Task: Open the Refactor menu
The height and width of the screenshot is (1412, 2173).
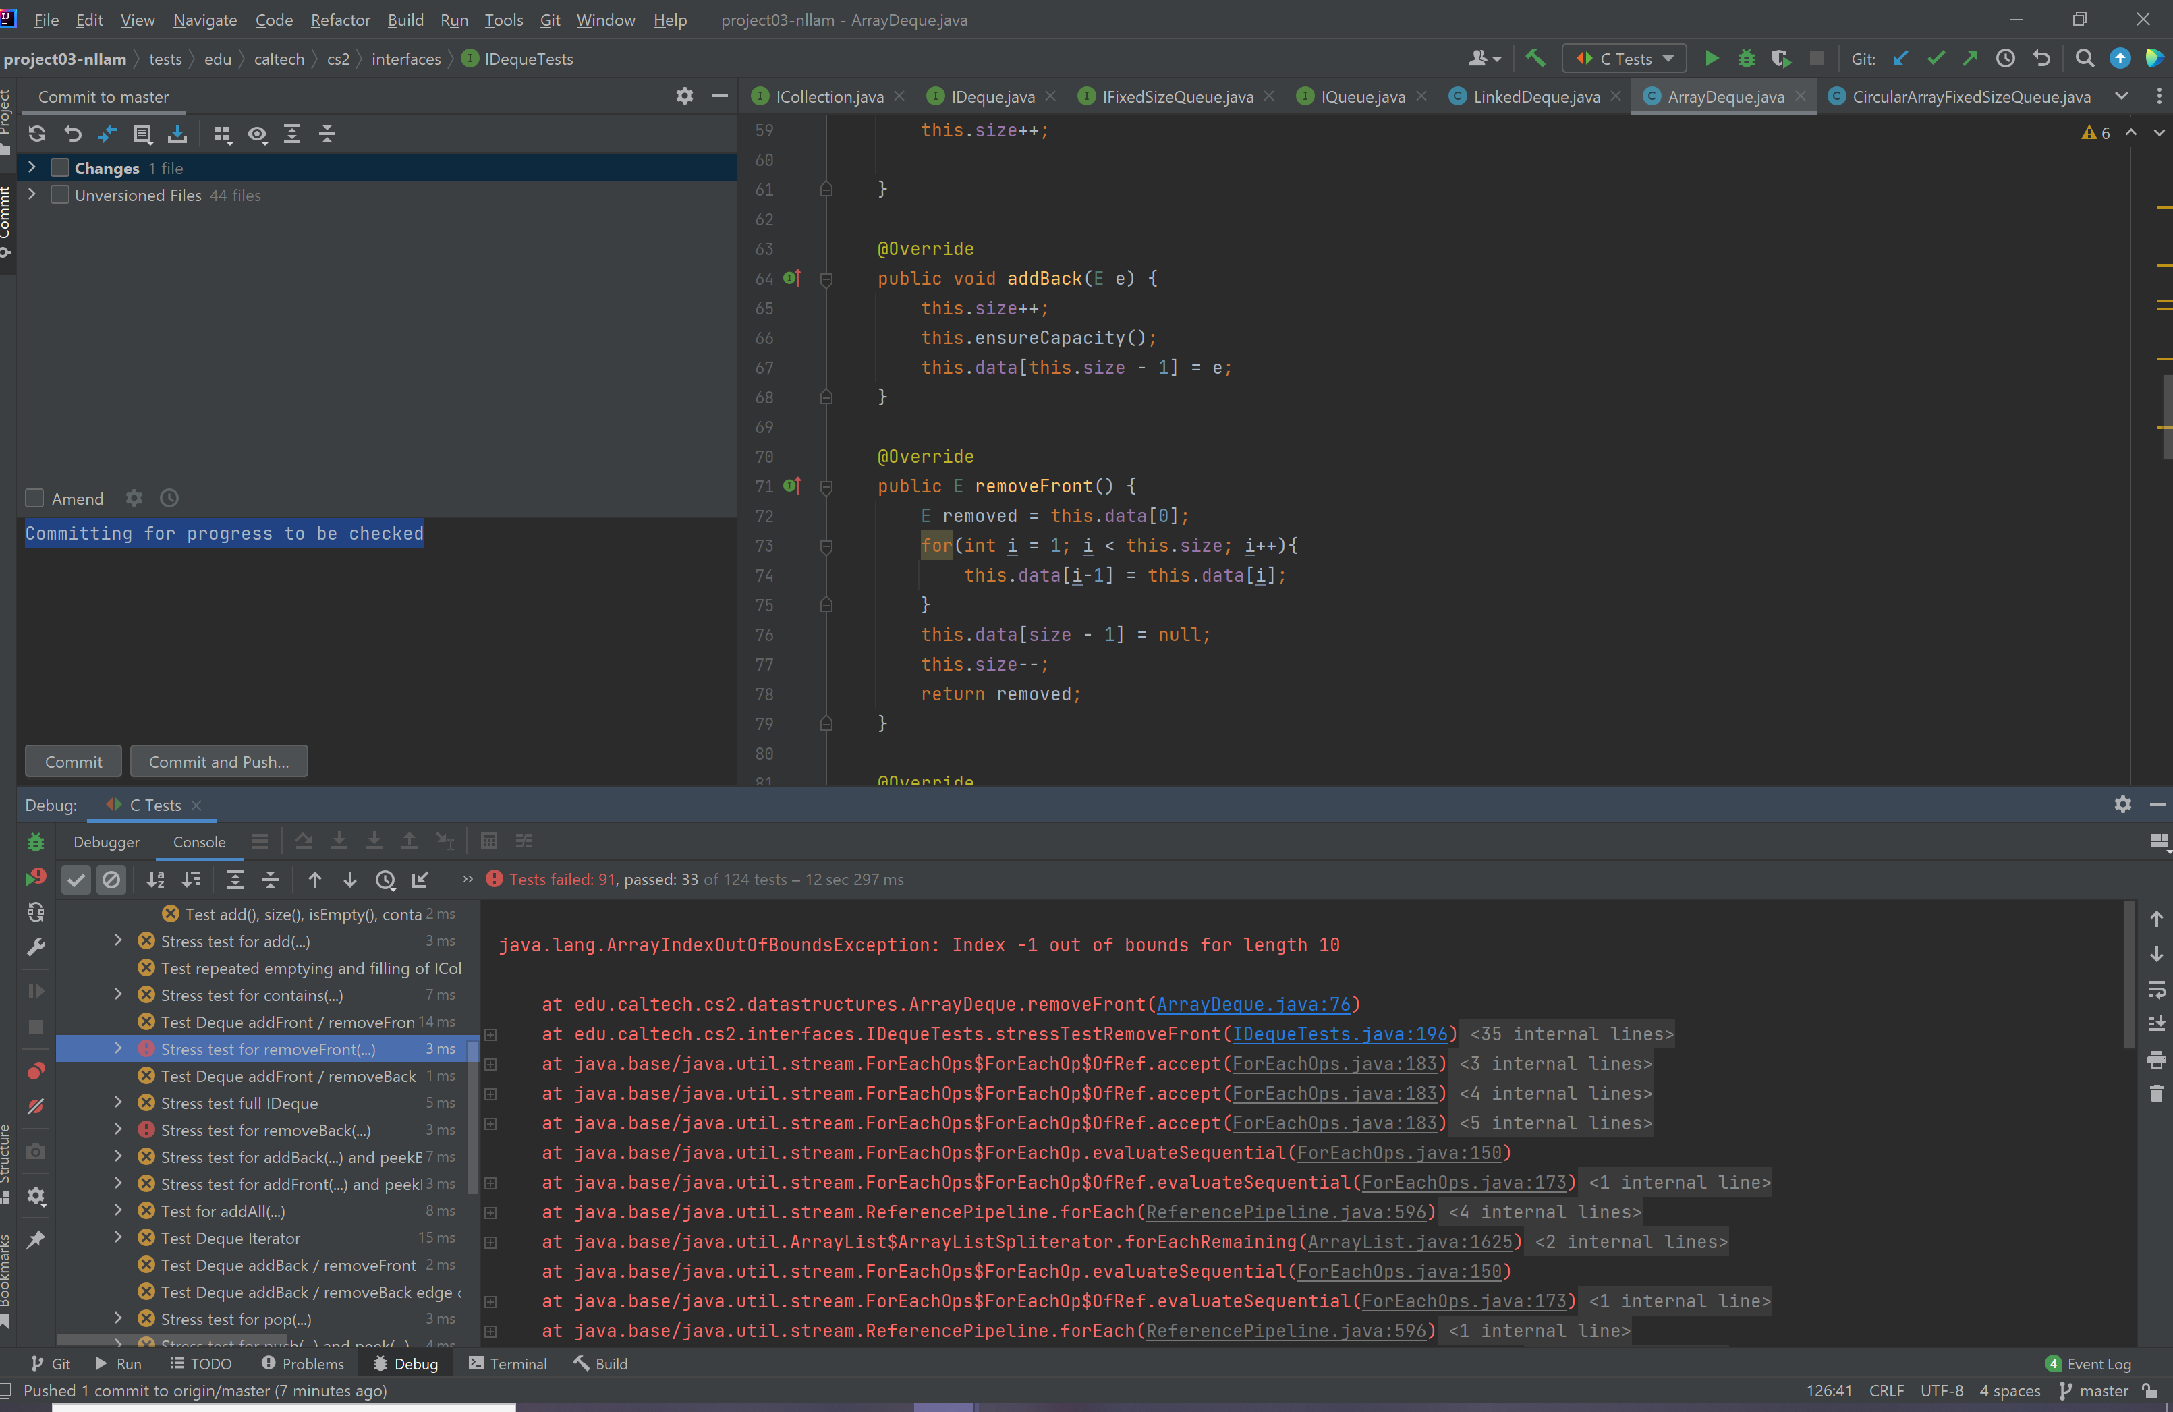Action: (x=339, y=20)
